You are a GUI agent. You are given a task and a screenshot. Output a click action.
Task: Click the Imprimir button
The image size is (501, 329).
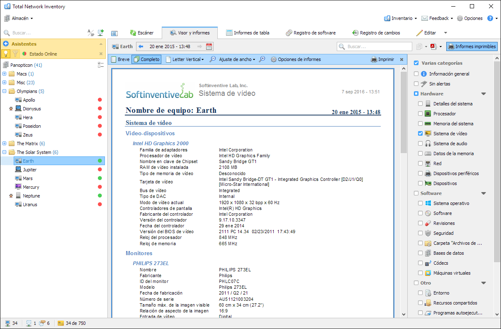pos(382,59)
